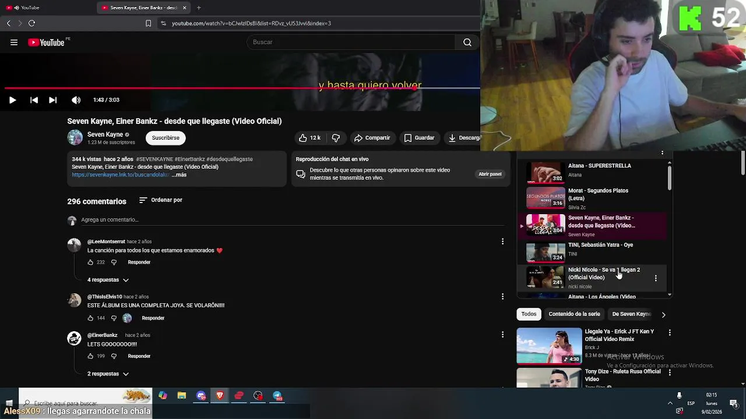Viewport: 746px width, 419px height.
Task: Open Seven Kayne channel avatar
Action: (x=75, y=138)
